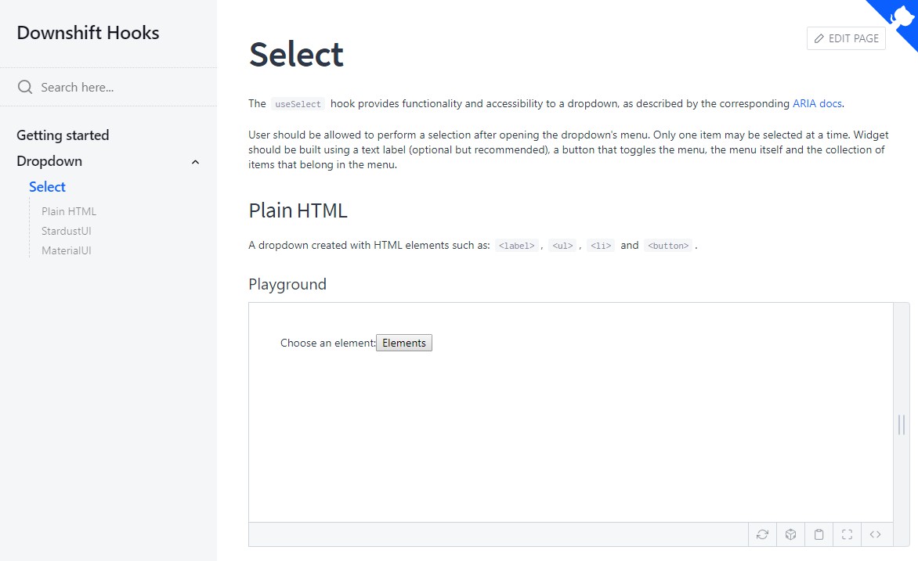Copy the code via the clipboard icon
Image resolution: width=918 pixels, height=561 pixels.
[x=819, y=534]
